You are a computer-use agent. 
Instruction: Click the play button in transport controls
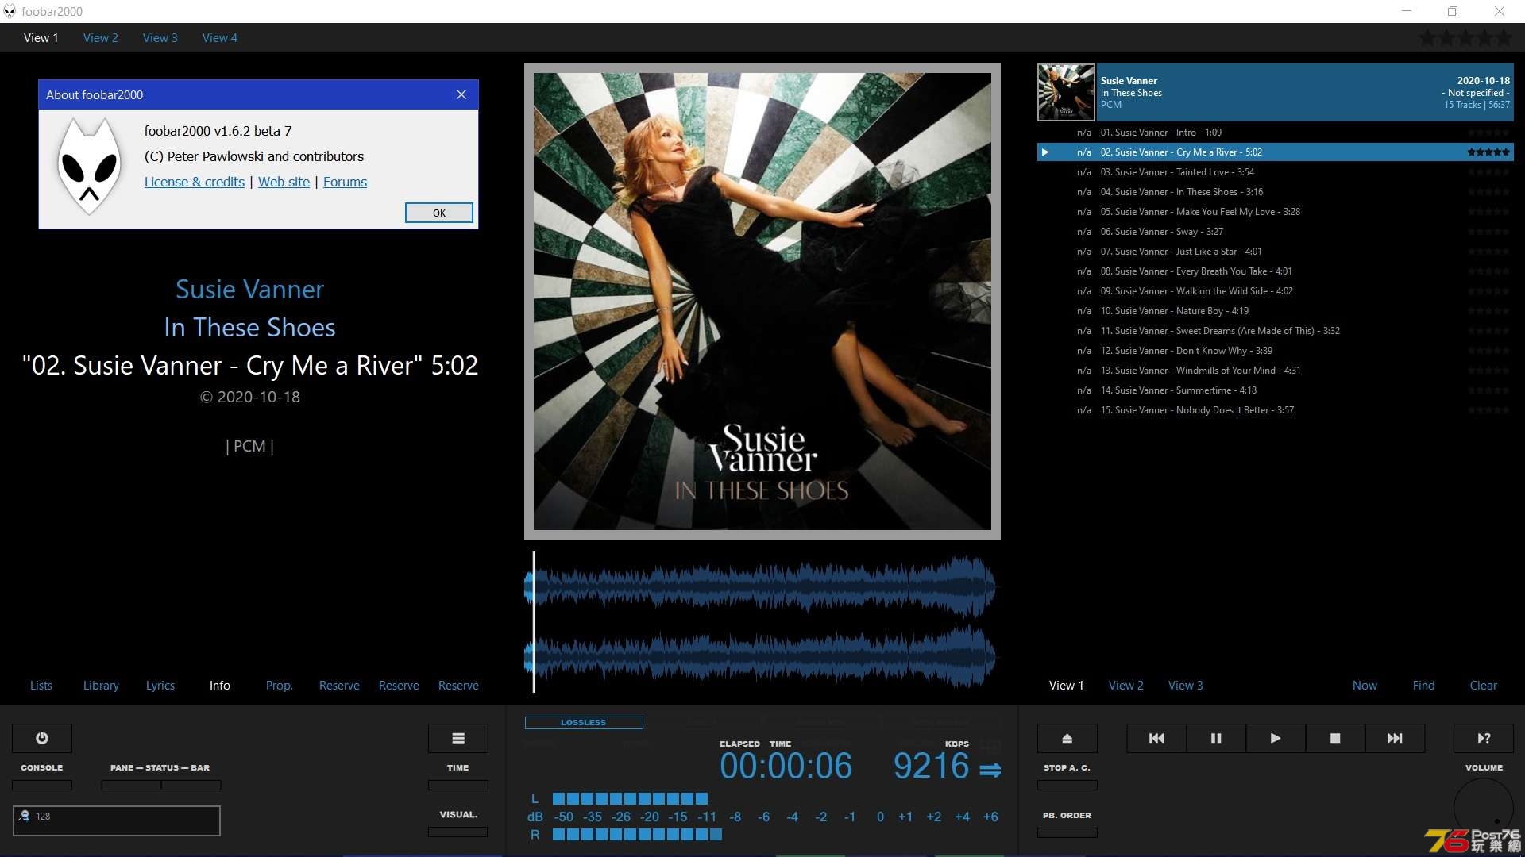[x=1276, y=738]
